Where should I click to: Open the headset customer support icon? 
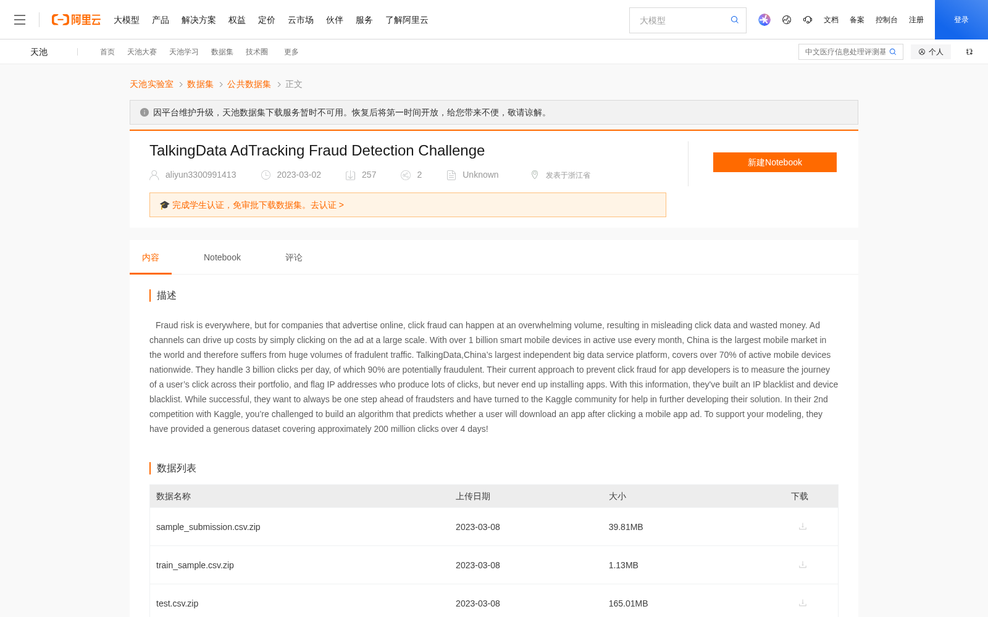tap(808, 20)
